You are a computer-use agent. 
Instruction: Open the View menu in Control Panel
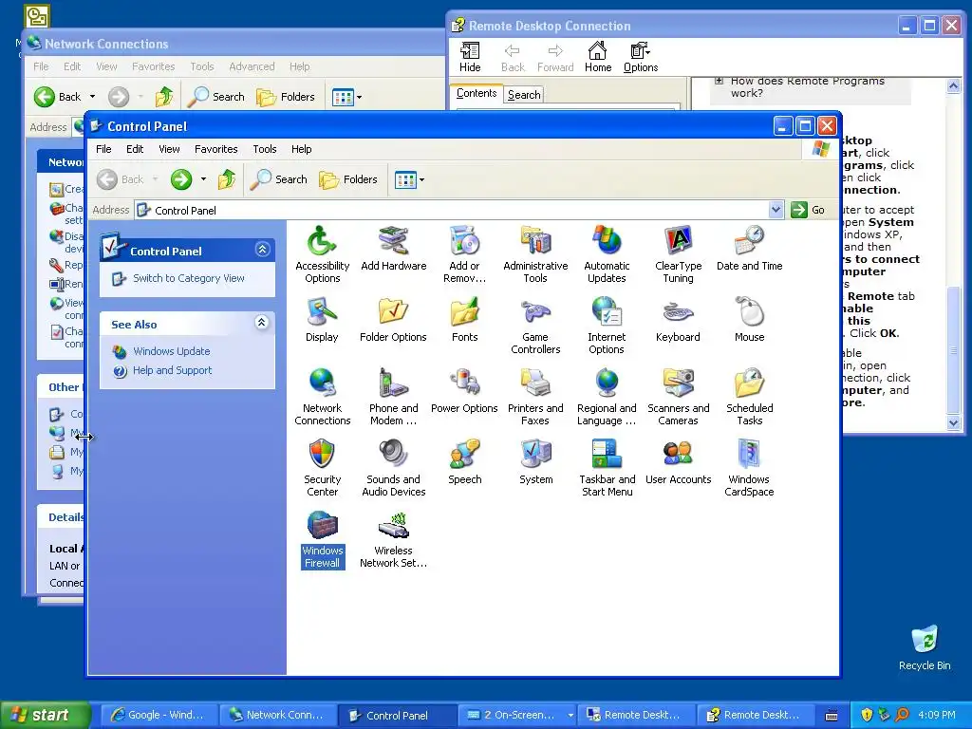(x=169, y=149)
